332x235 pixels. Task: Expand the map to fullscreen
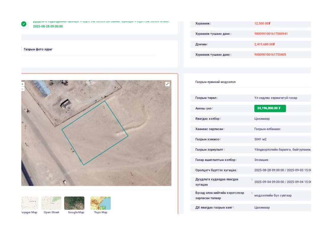[167, 84]
